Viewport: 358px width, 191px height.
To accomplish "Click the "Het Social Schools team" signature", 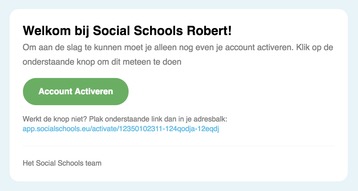I will [x=62, y=163].
